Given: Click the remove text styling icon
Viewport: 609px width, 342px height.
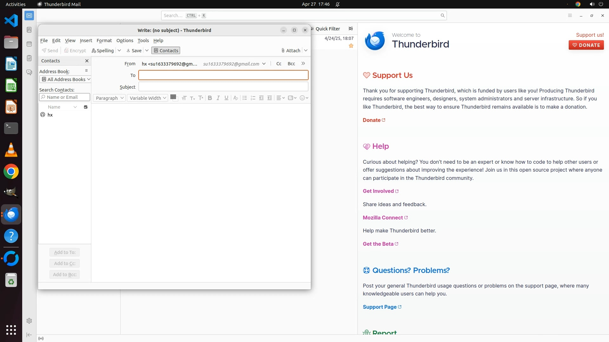Looking at the screenshot, I should tap(235, 98).
